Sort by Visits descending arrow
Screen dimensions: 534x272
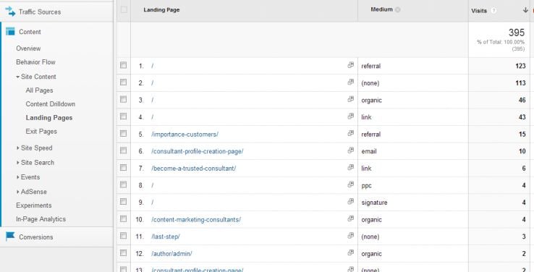point(525,10)
